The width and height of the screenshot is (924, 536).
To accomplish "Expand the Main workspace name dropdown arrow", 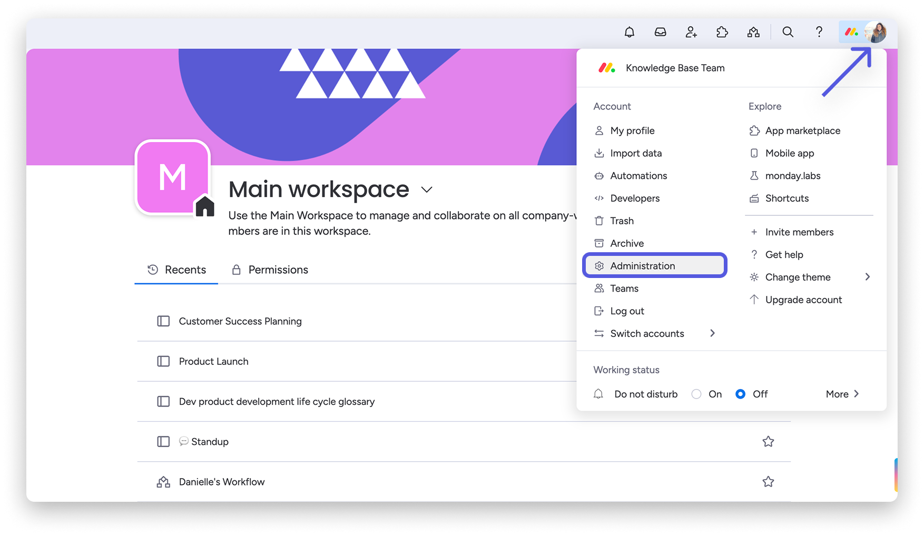I will 427,190.
